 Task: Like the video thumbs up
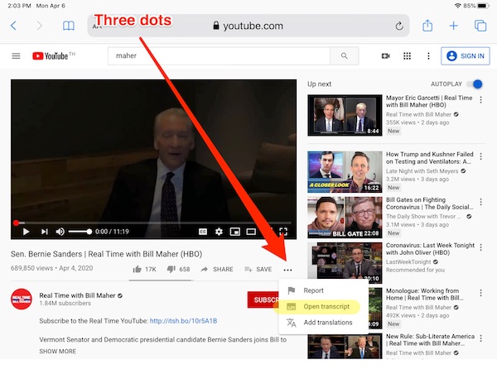point(144,270)
